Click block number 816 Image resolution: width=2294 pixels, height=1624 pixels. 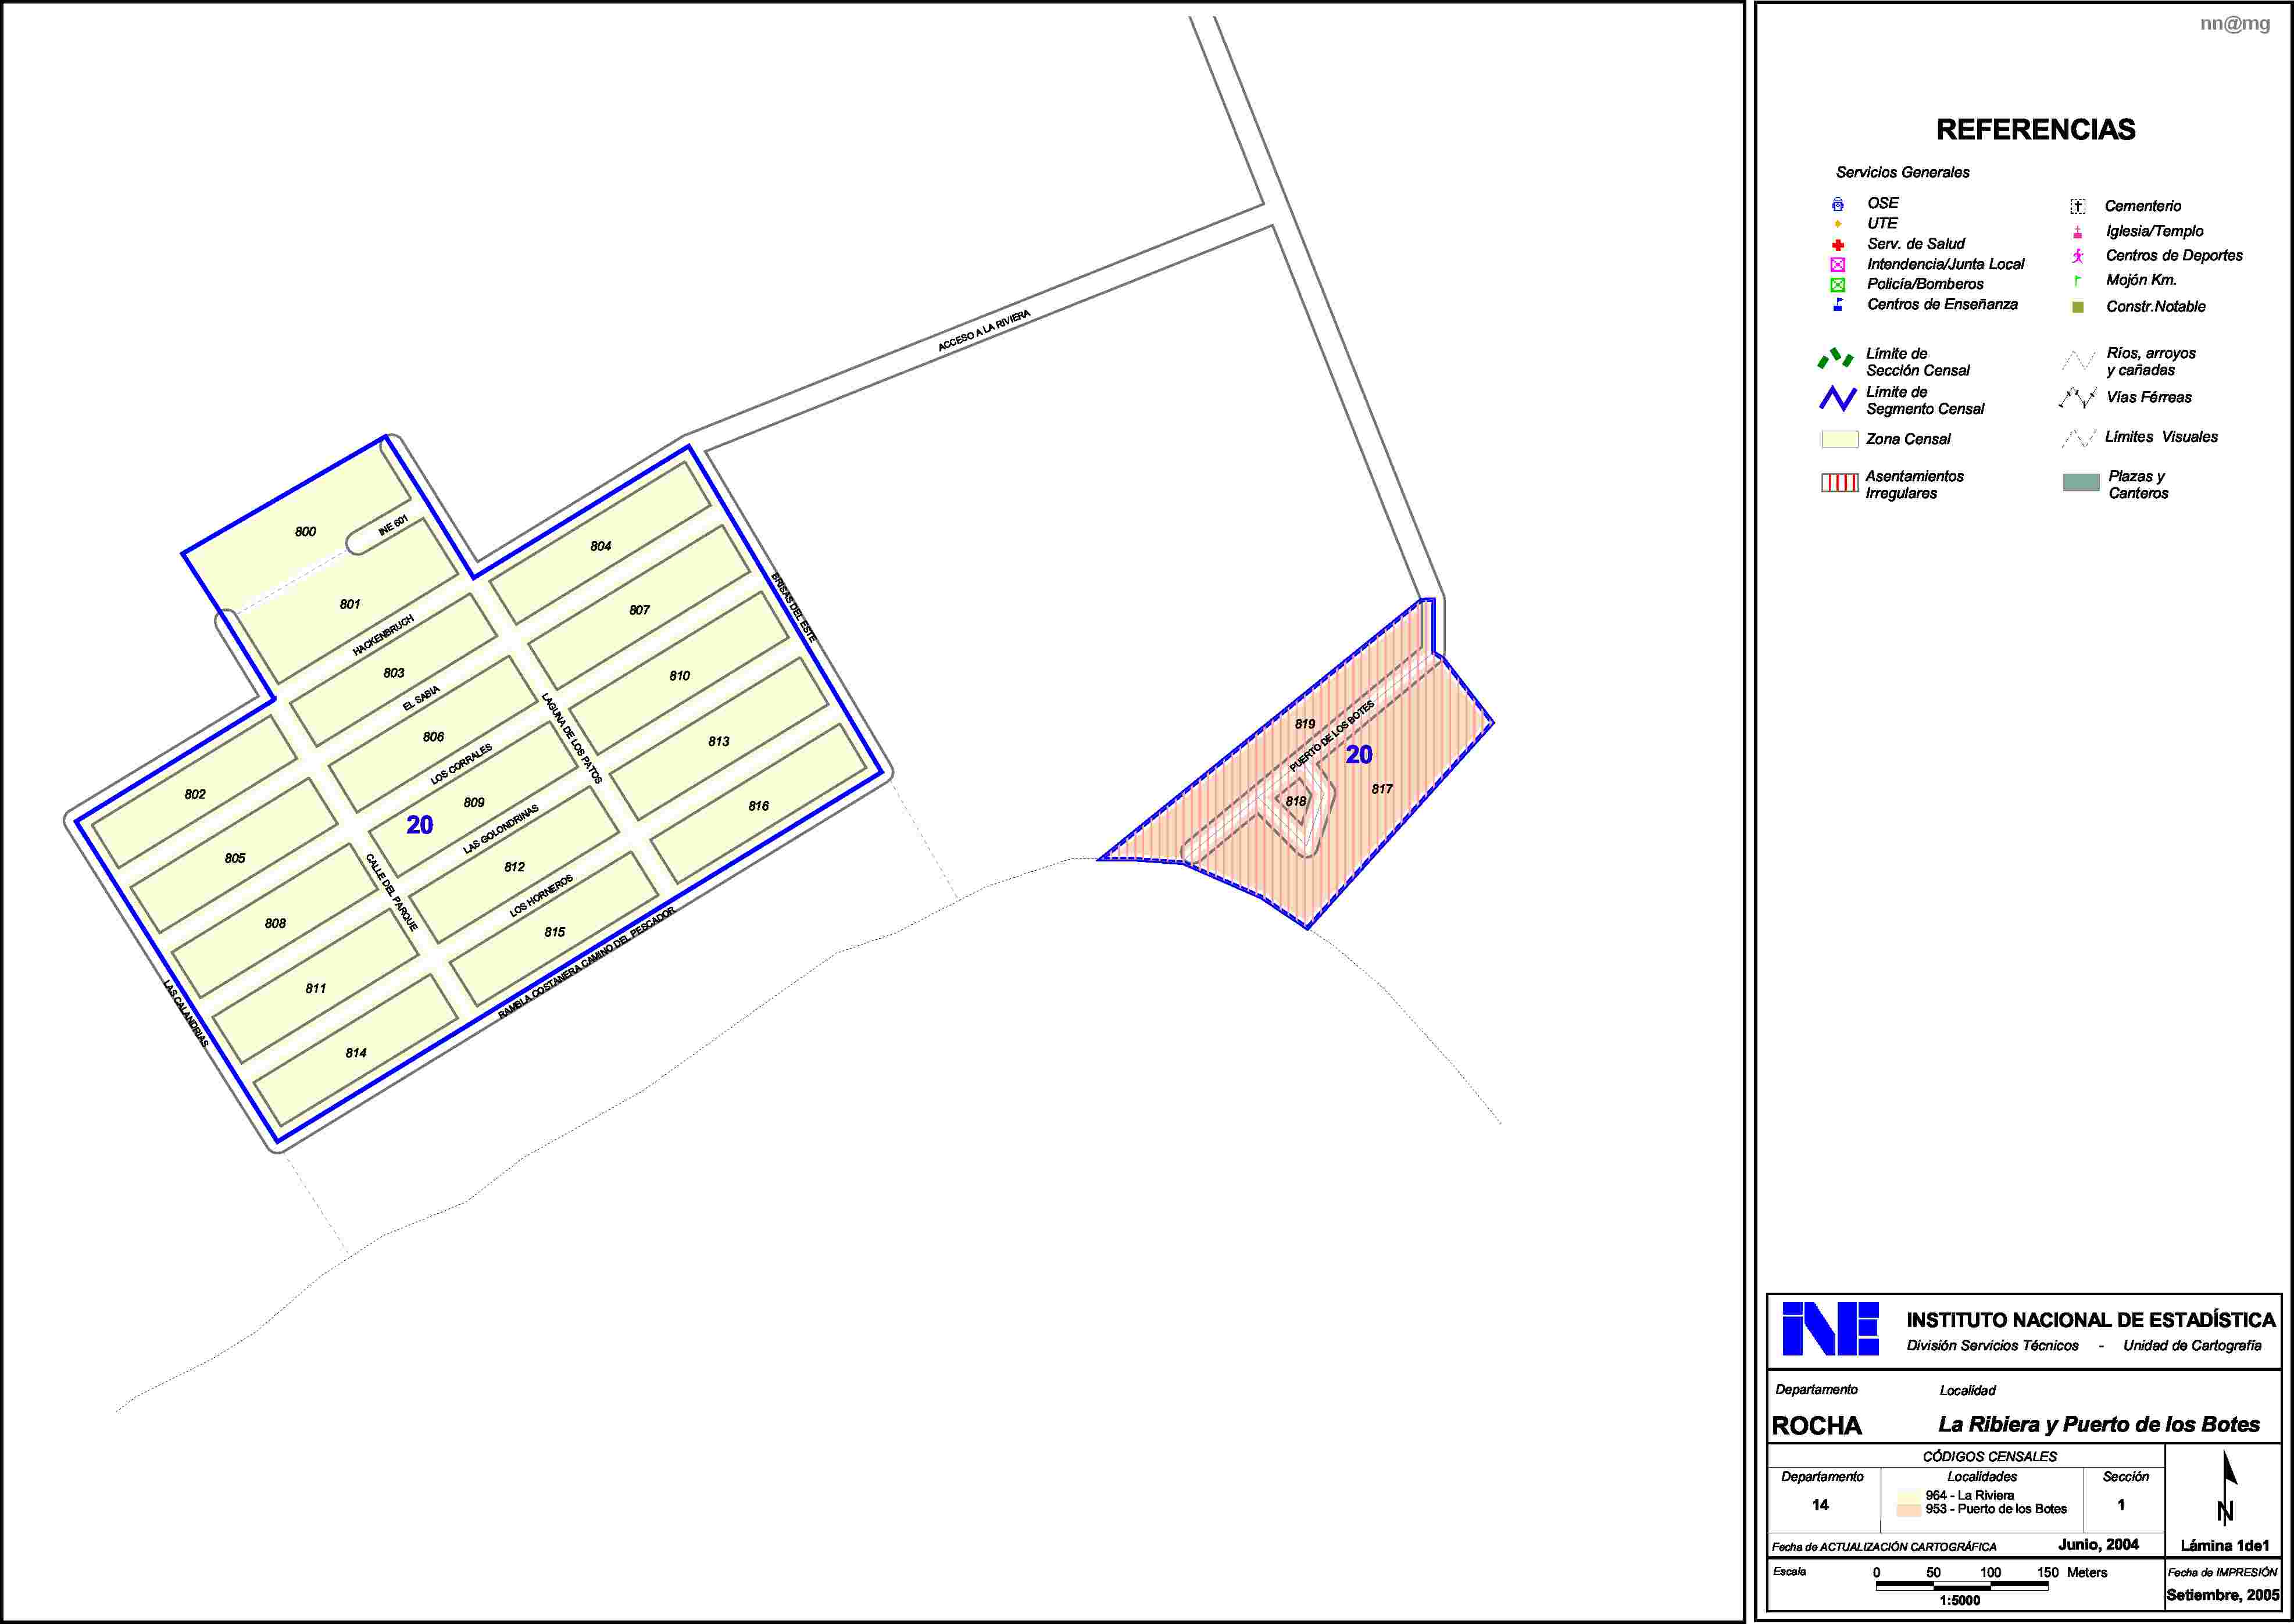tap(758, 806)
